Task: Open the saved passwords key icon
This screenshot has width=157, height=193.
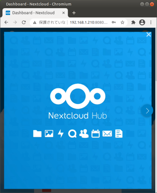Action: [x=114, y=22]
